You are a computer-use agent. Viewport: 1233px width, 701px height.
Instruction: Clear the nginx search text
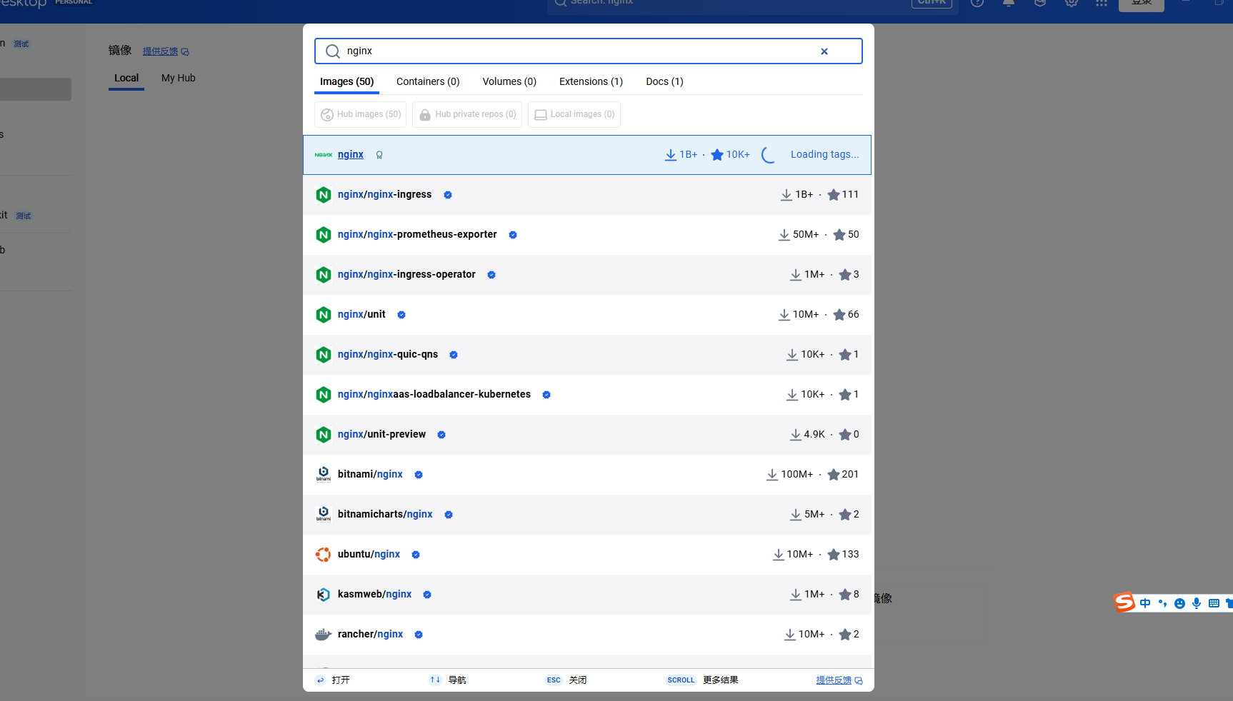(824, 51)
